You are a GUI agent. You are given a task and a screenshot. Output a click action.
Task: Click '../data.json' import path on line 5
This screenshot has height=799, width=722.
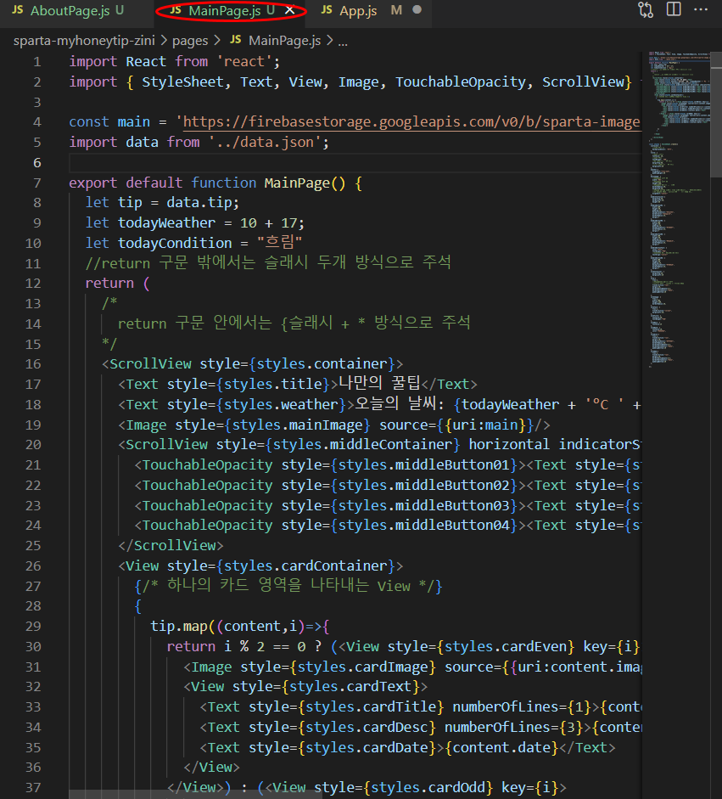point(264,142)
